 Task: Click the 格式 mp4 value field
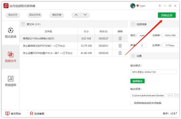pyautogui.click(x=142, y=35)
